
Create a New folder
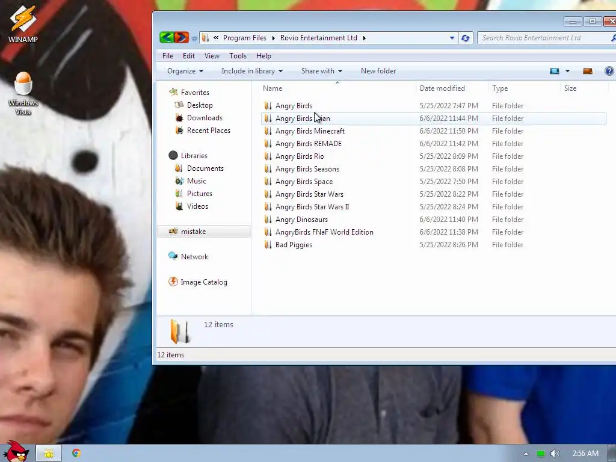pyautogui.click(x=378, y=71)
